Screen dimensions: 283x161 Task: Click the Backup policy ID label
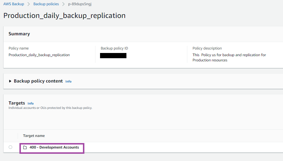114,48
